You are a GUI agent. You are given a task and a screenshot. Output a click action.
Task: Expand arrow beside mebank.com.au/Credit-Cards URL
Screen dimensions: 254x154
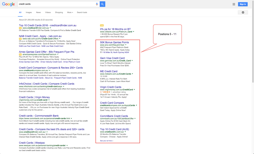(x=132, y=74)
